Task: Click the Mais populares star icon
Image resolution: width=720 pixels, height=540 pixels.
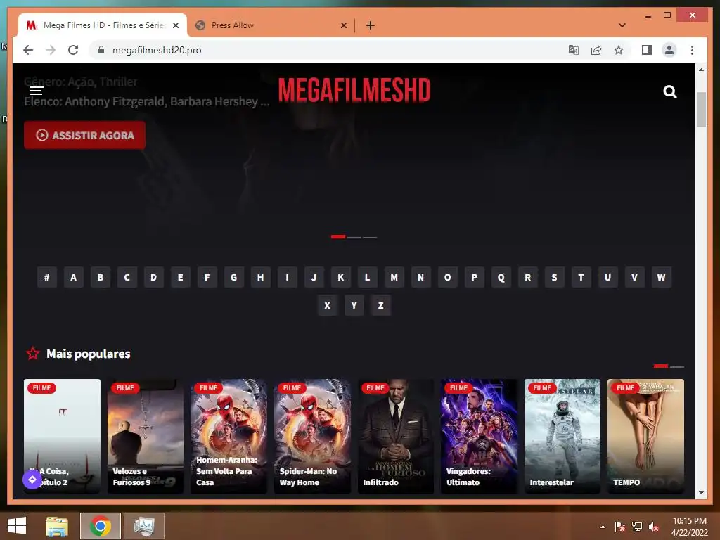Action: click(x=33, y=354)
